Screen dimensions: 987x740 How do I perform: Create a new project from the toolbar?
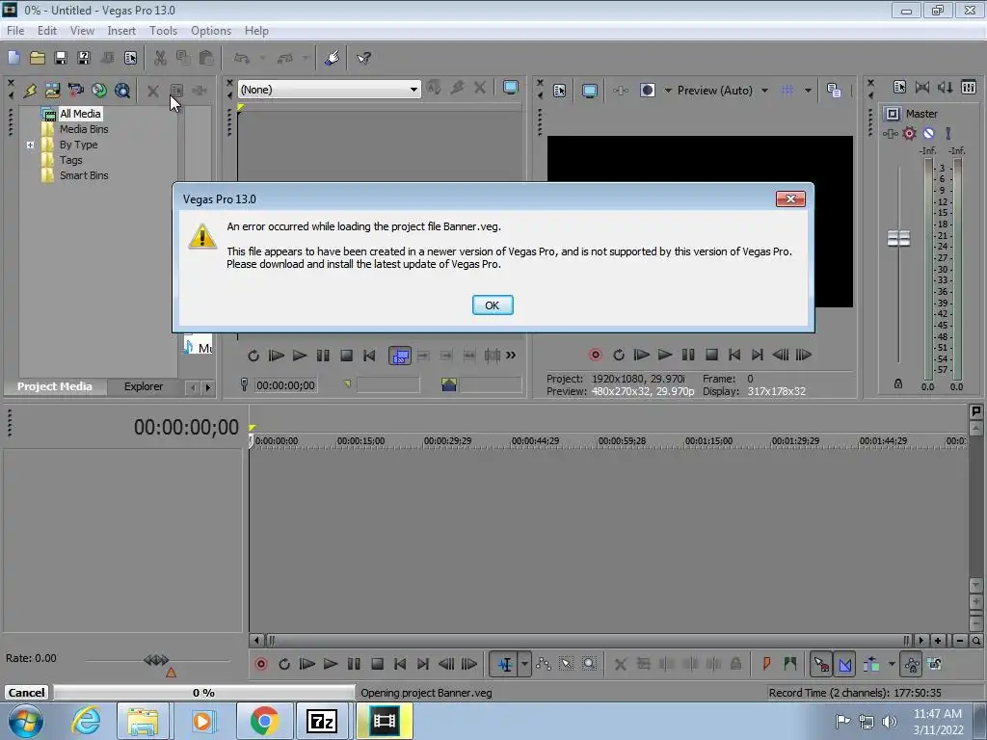pyautogui.click(x=13, y=58)
